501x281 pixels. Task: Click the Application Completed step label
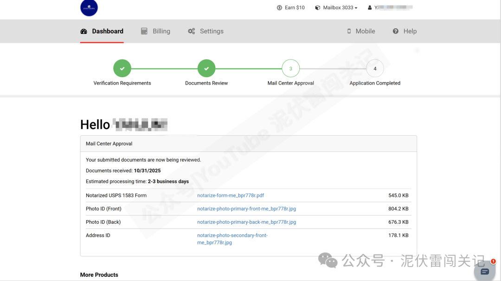pos(375,83)
